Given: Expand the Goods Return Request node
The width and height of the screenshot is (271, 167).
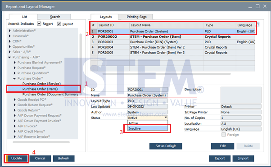Looking at the screenshot, I should [x=15, y=105].
